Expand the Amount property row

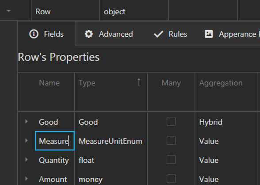coord(27,179)
